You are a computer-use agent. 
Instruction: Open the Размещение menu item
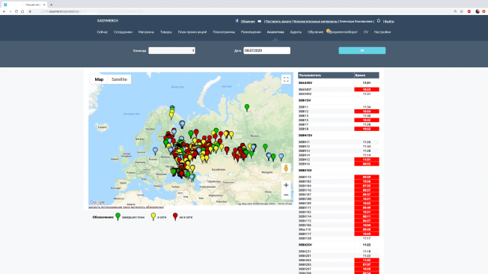tap(251, 31)
